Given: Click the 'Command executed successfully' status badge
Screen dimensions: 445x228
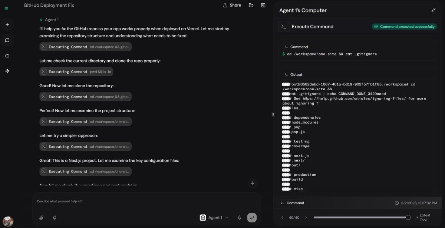Looking at the screenshot, I should click(404, 27).
